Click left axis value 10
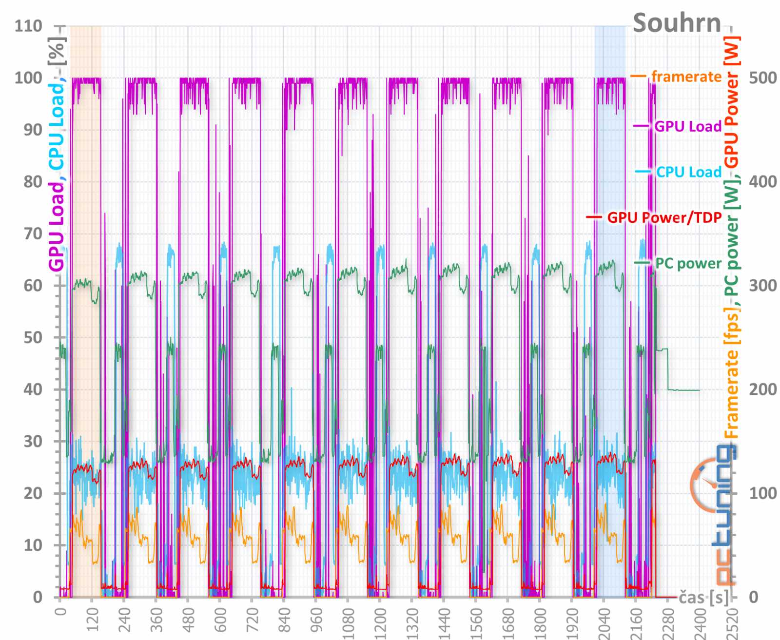The height and width of the screenshot is (640, 780). coord(33,545)
